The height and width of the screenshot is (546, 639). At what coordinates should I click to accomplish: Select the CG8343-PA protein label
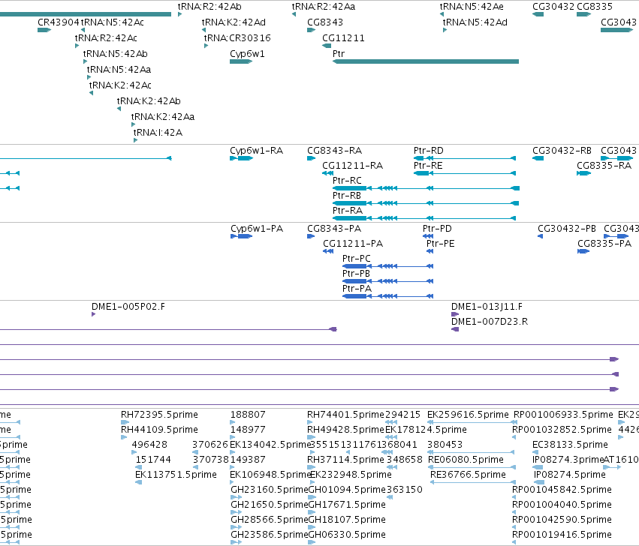pyautogui.click(x=334, y=229)
